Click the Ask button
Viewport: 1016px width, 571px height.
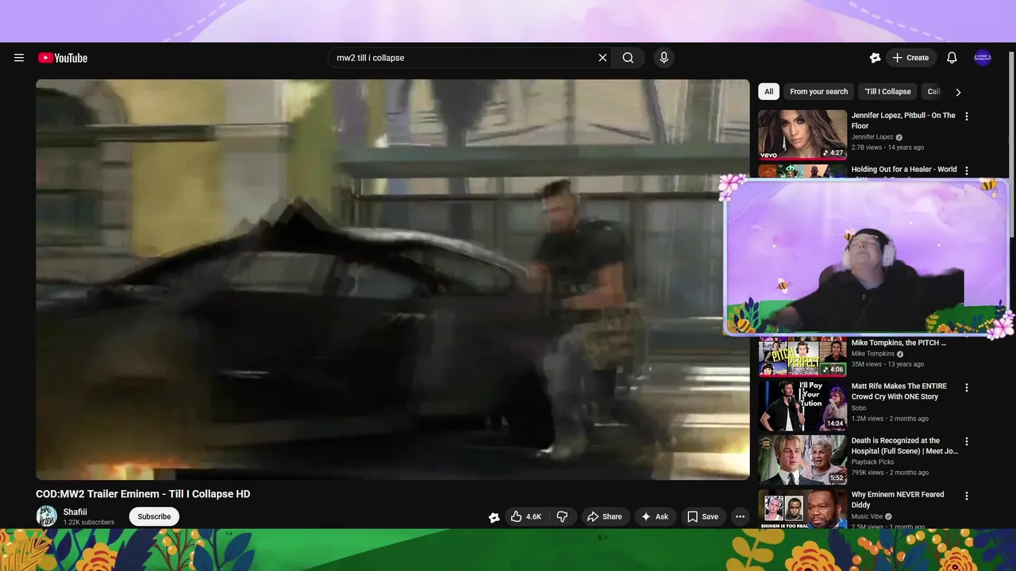click(655, 516)
